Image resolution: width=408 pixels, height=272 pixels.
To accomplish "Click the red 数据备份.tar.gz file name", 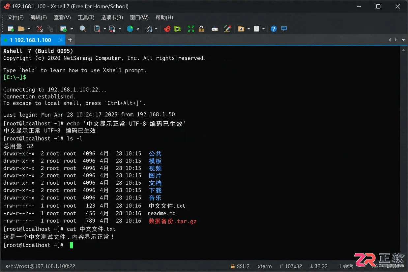I will point(172,221).
